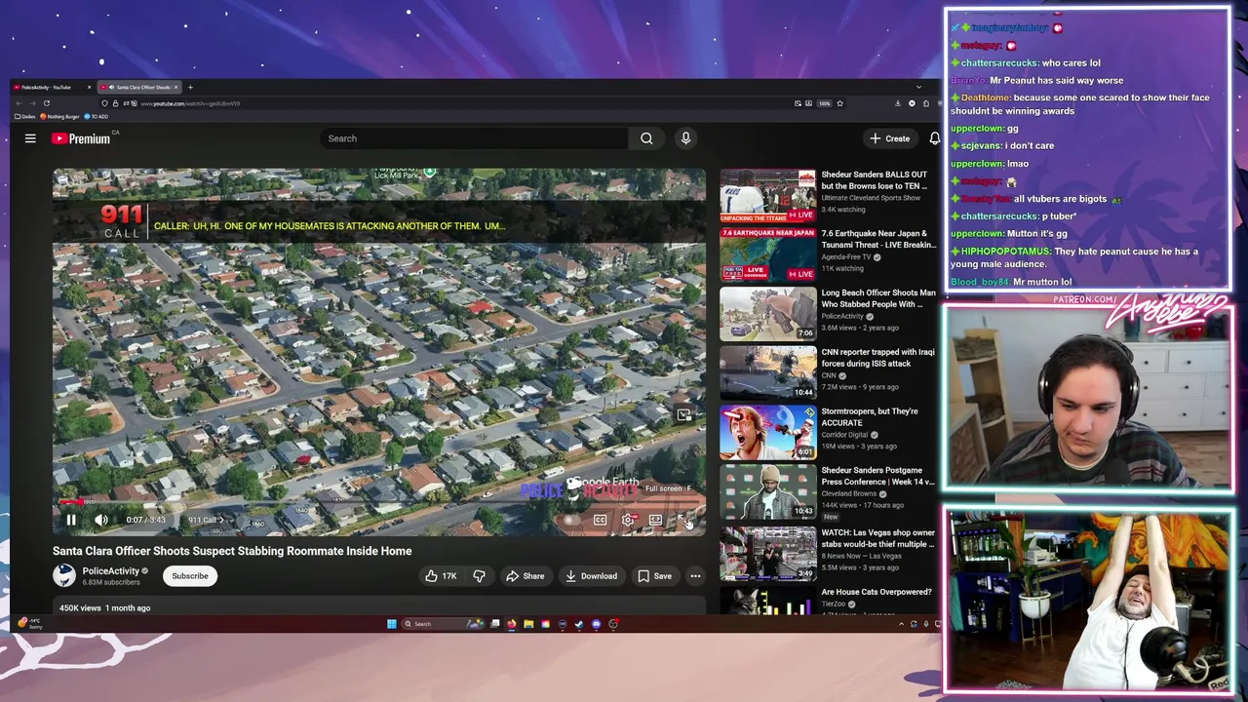Switch to 'PoliceActivity - YouTube' browser tab
Screen dimensions: 1248x702
click(x=51, y=87)
